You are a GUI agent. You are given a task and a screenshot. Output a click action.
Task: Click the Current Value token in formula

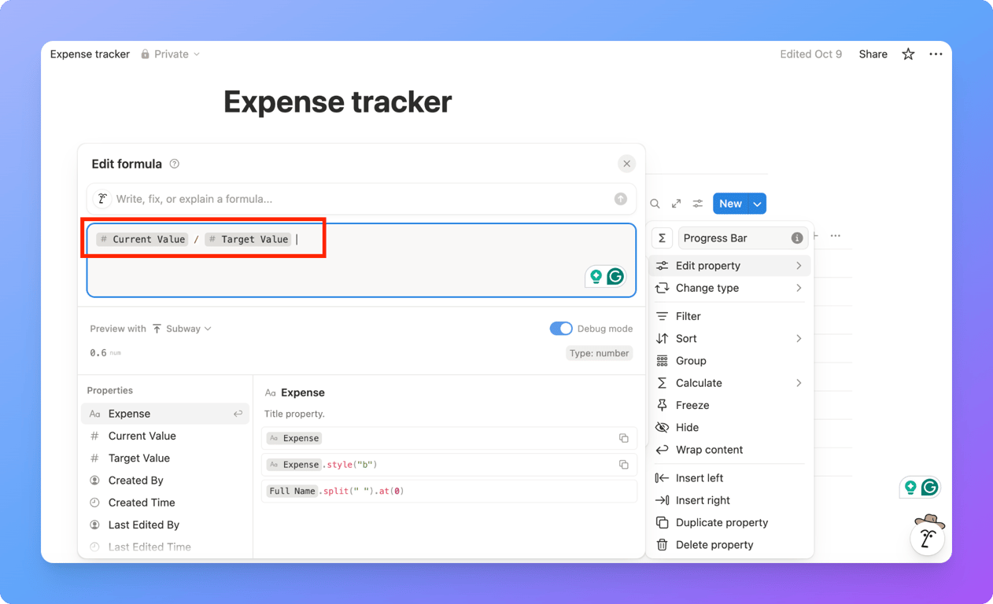click(x=142, y=239)
